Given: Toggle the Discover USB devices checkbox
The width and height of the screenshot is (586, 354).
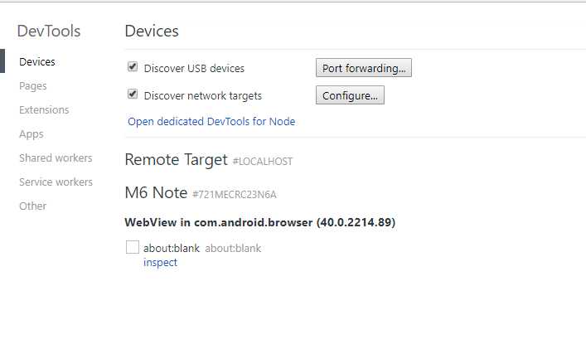Looking at the screenshot, I should pyautogui.click(x=133, y=67).
